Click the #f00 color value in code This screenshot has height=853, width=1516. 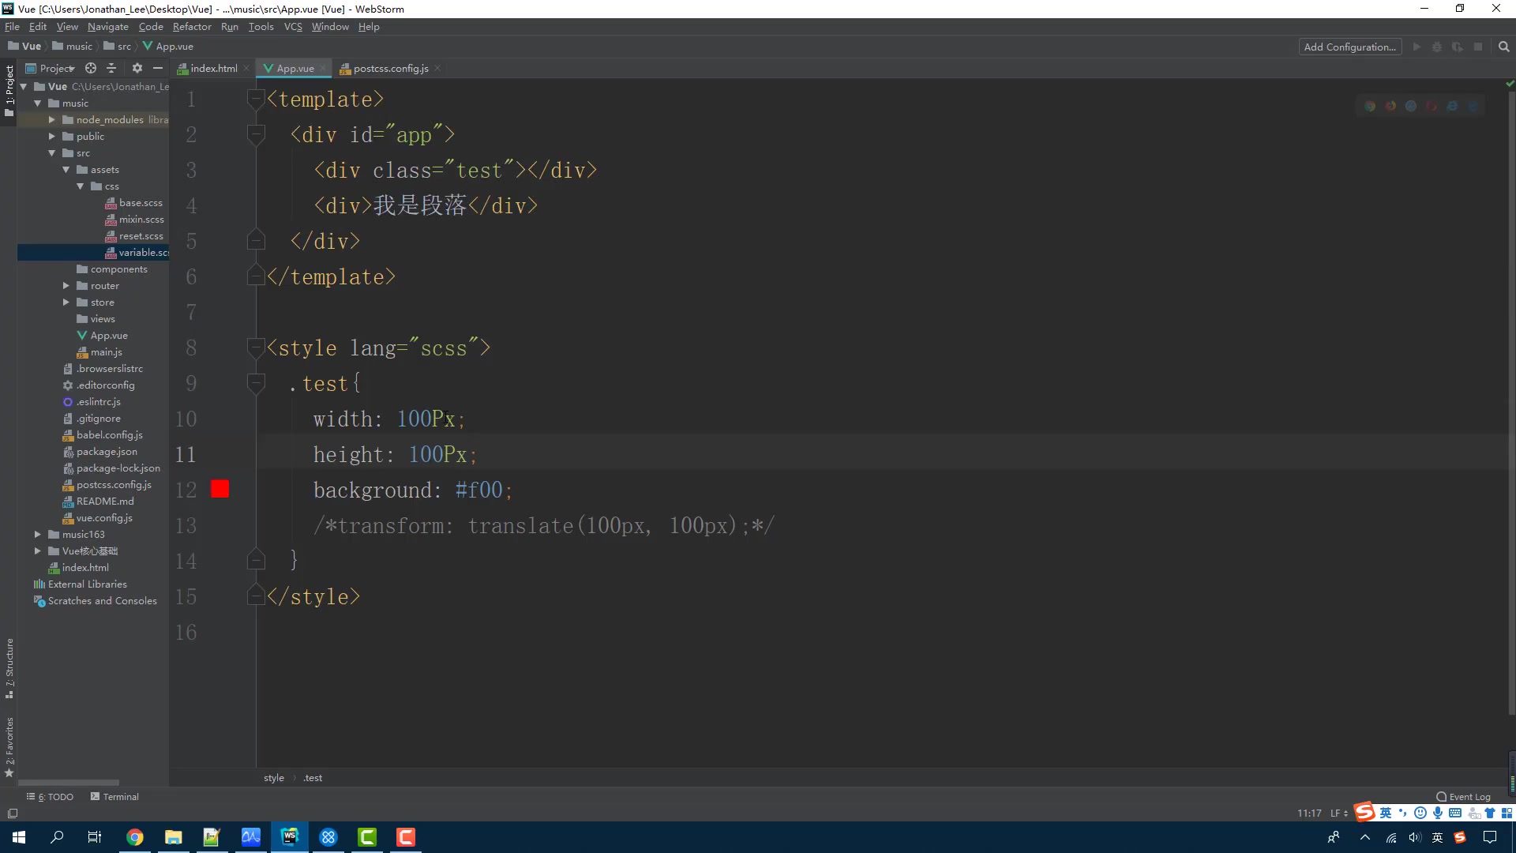[x=478, y=490]
